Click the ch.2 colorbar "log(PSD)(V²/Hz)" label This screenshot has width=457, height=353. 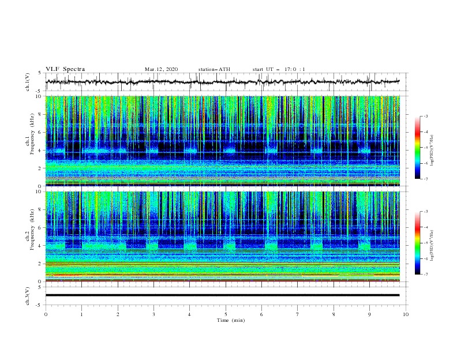point(432,245)
